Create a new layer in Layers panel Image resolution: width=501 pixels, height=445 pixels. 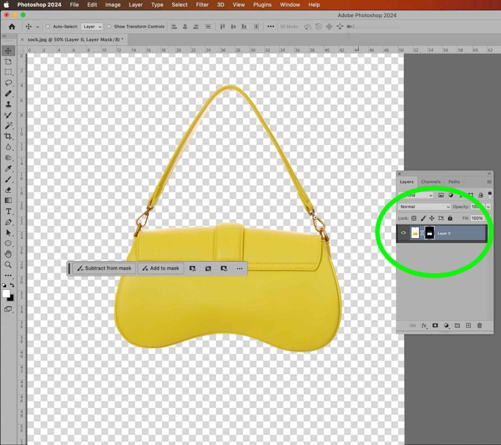(468, 325)
